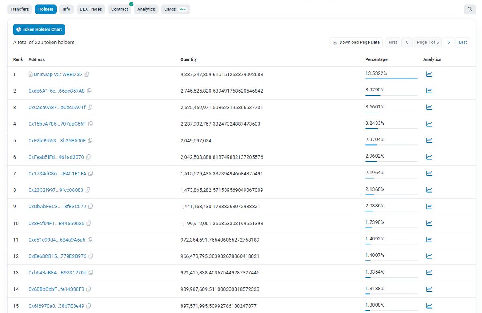Select the Holders tab
Screen dimensions: 482x313
click(46, 9)
